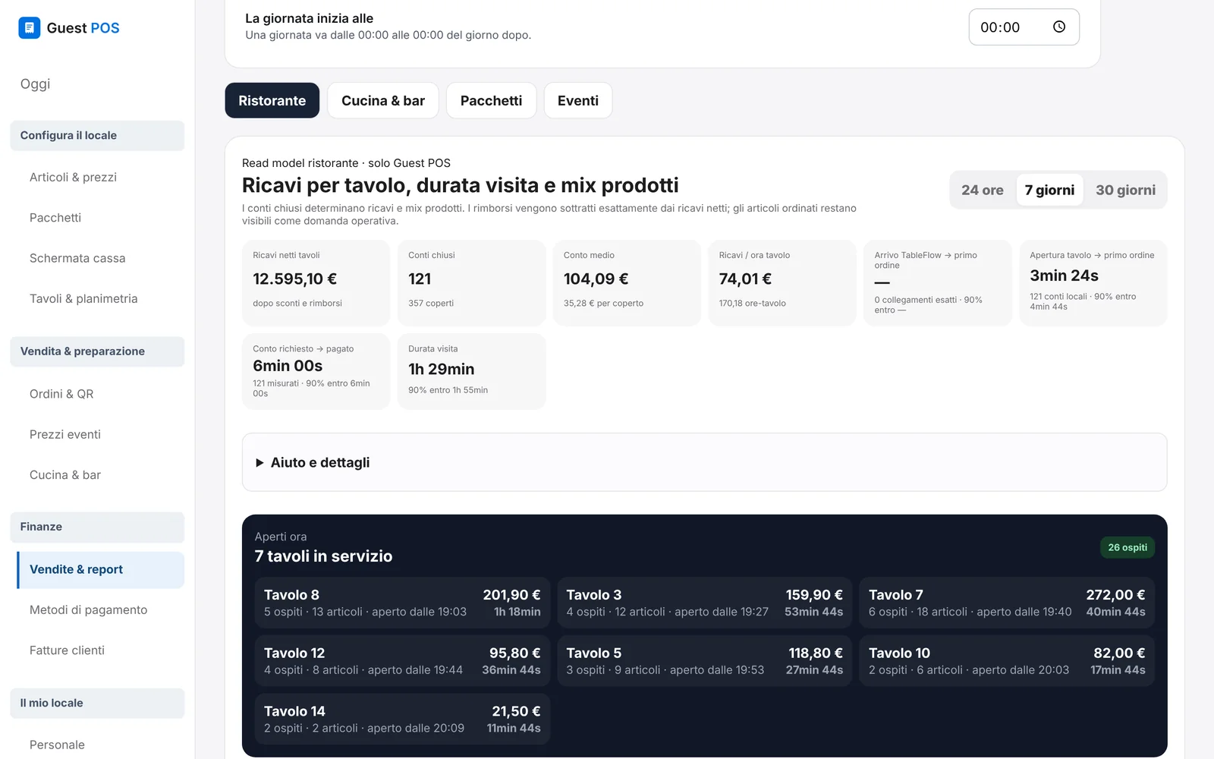The image size is (1214, 759).
Task: Click the Guest POS logo icon
Action: click(29, 28)
